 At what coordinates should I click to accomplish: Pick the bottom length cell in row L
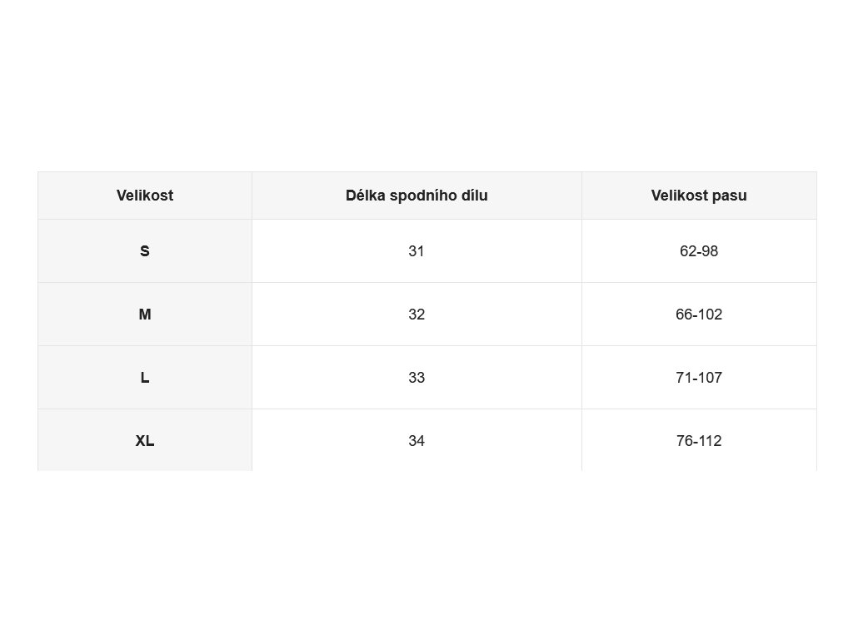click(417, 377)
